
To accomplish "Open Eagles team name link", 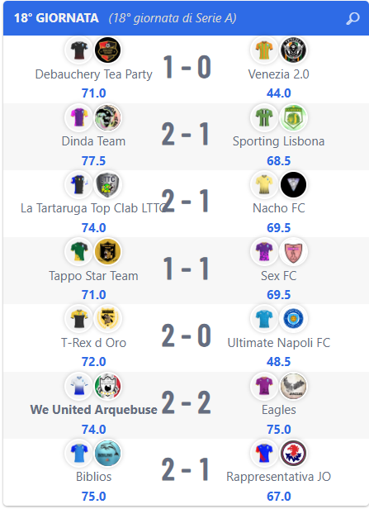I will tap(279, 410).
